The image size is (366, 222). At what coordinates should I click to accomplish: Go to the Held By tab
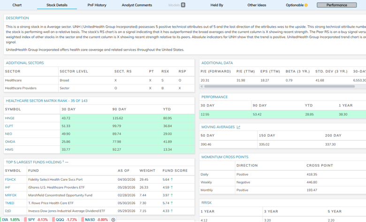pos(217,5)
